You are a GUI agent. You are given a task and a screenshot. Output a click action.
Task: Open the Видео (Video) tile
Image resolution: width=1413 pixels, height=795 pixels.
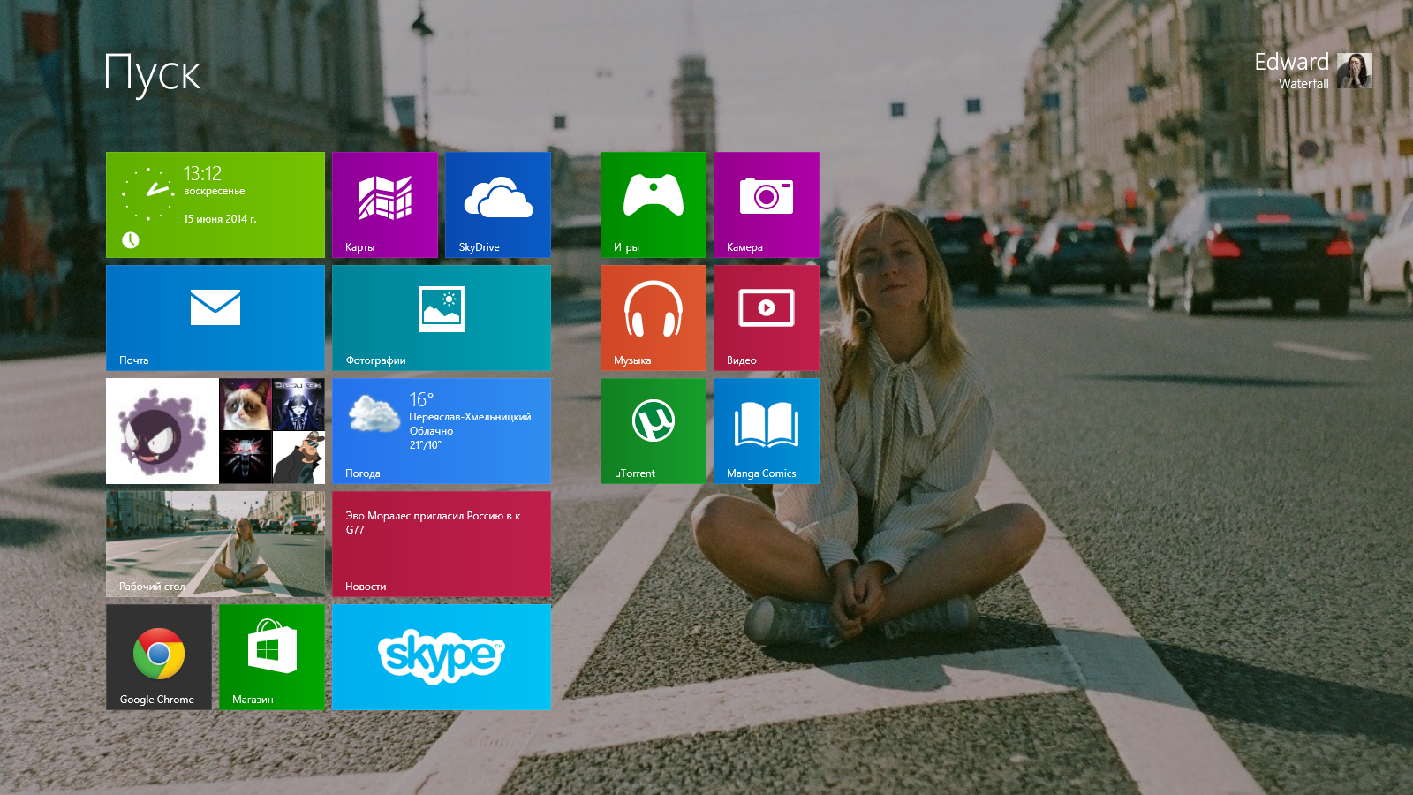tap(766, 318)
